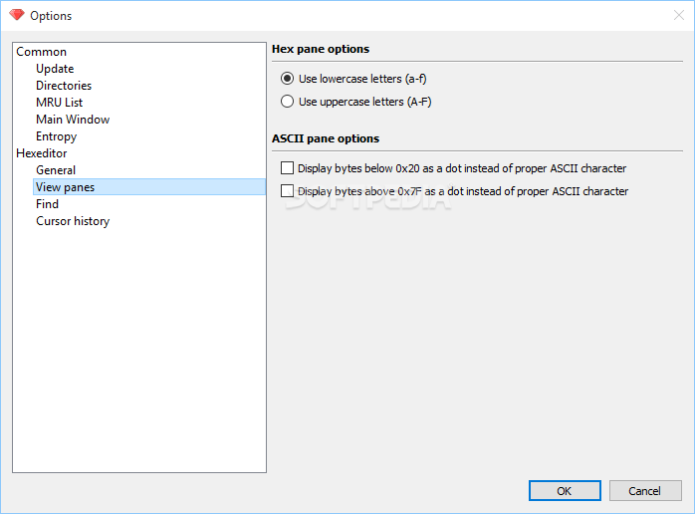Discard changes with Cancel button
695x514 pixels.
point(645,490)
